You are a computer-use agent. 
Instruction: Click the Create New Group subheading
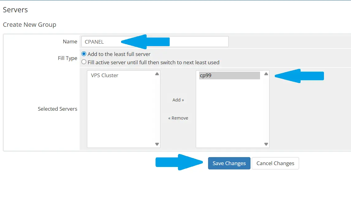(x=30, y=25)
